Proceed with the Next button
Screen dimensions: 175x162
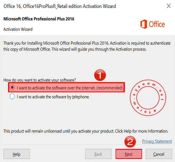click(x=129, y=154)
